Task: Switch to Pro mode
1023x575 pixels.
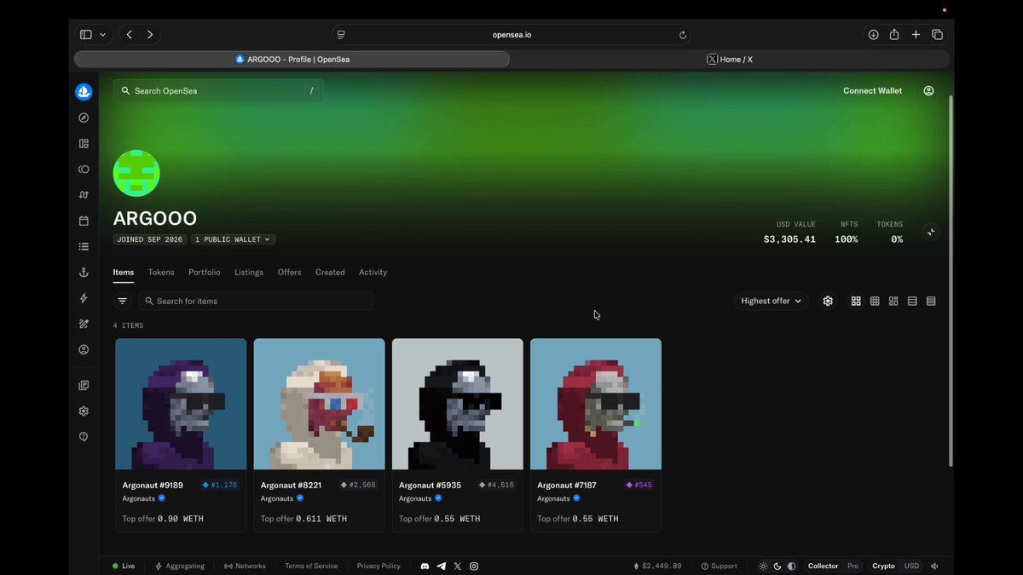Action: [852, 566]
